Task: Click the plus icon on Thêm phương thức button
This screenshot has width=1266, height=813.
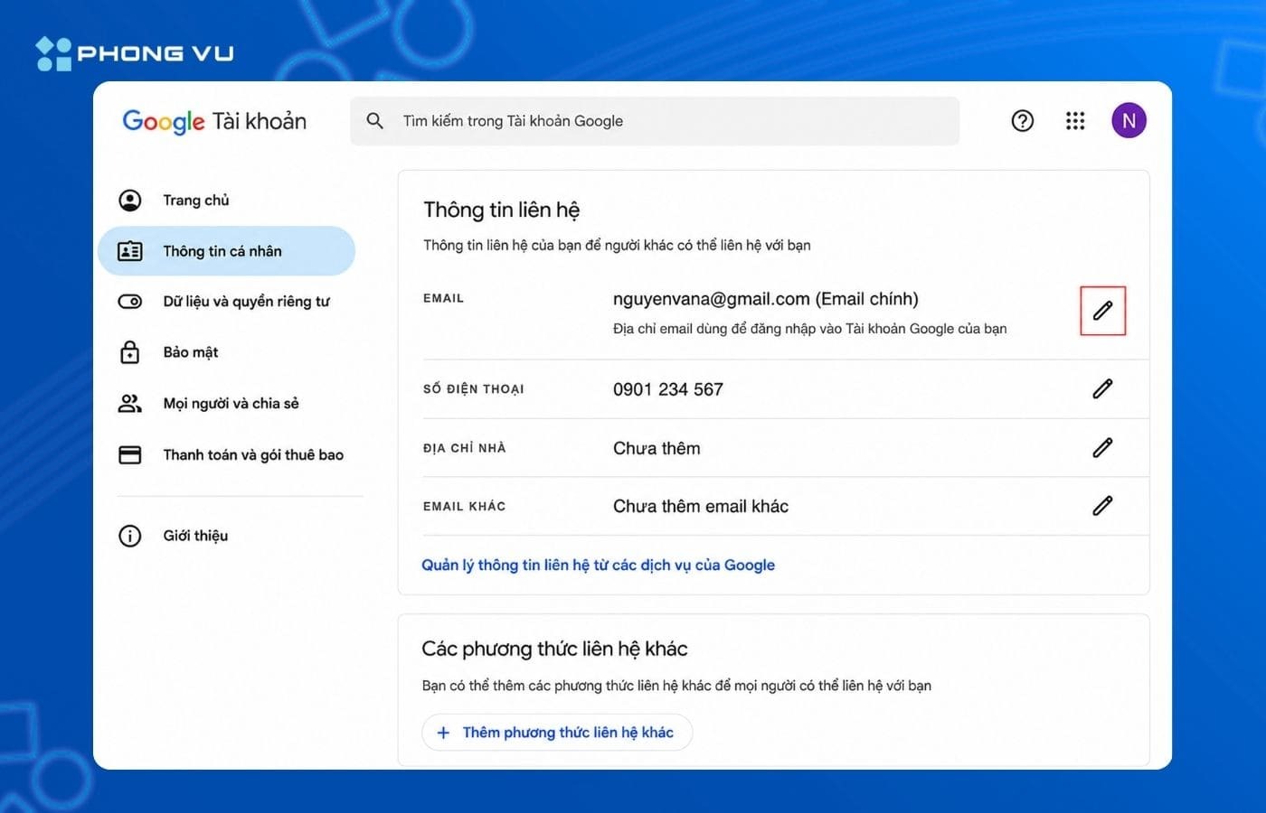Action: tap(443, 733)
